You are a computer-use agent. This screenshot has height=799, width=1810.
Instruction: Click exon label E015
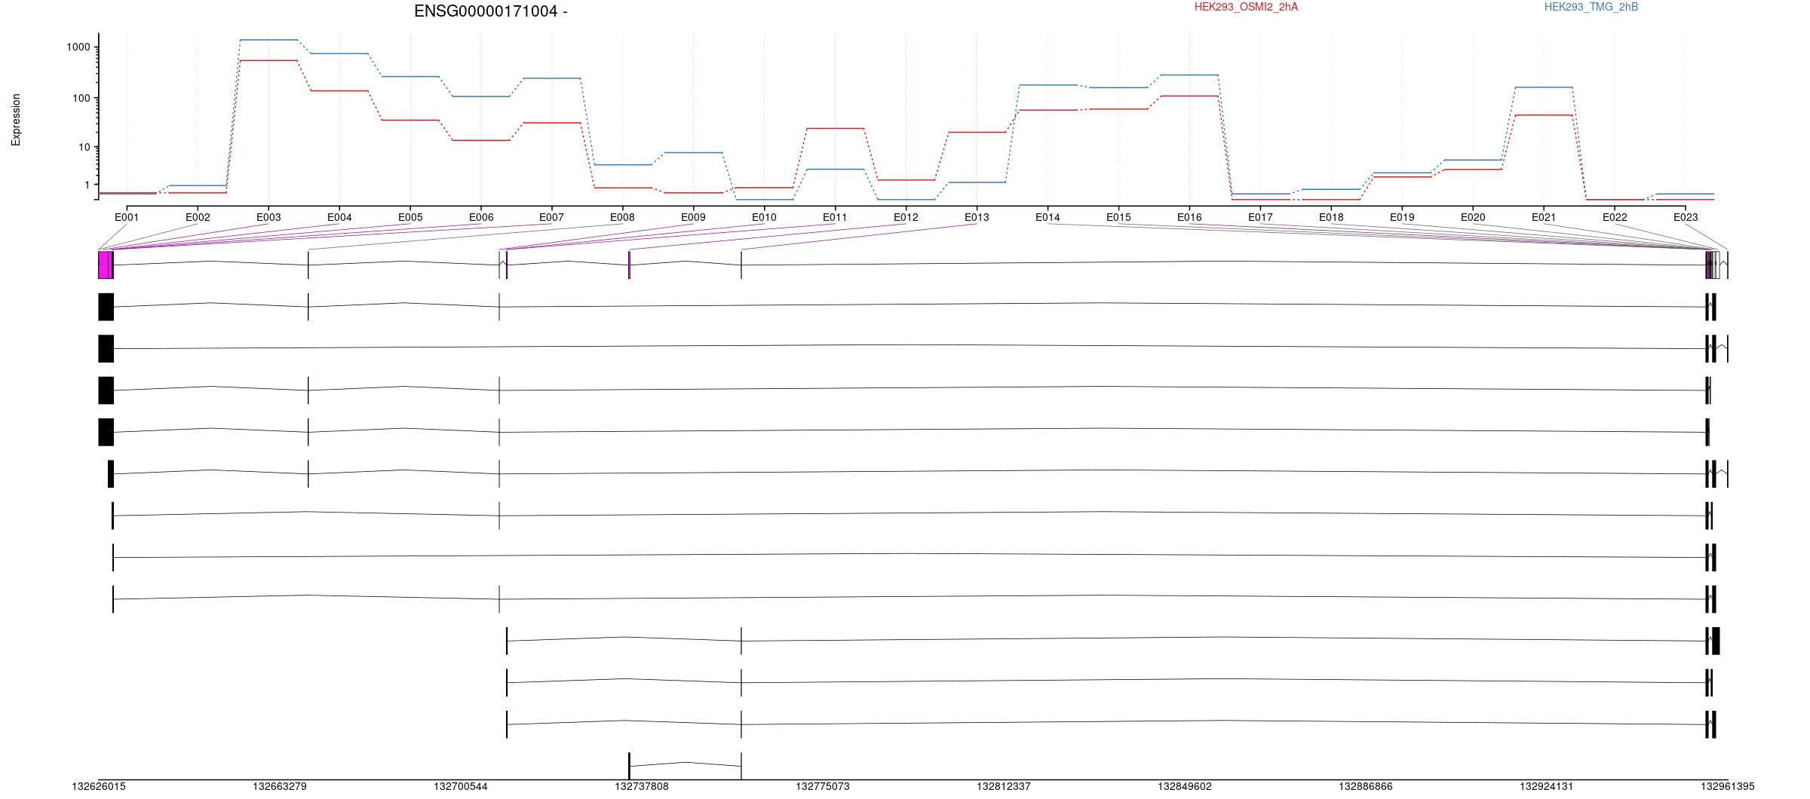[x=1118, y=218]
